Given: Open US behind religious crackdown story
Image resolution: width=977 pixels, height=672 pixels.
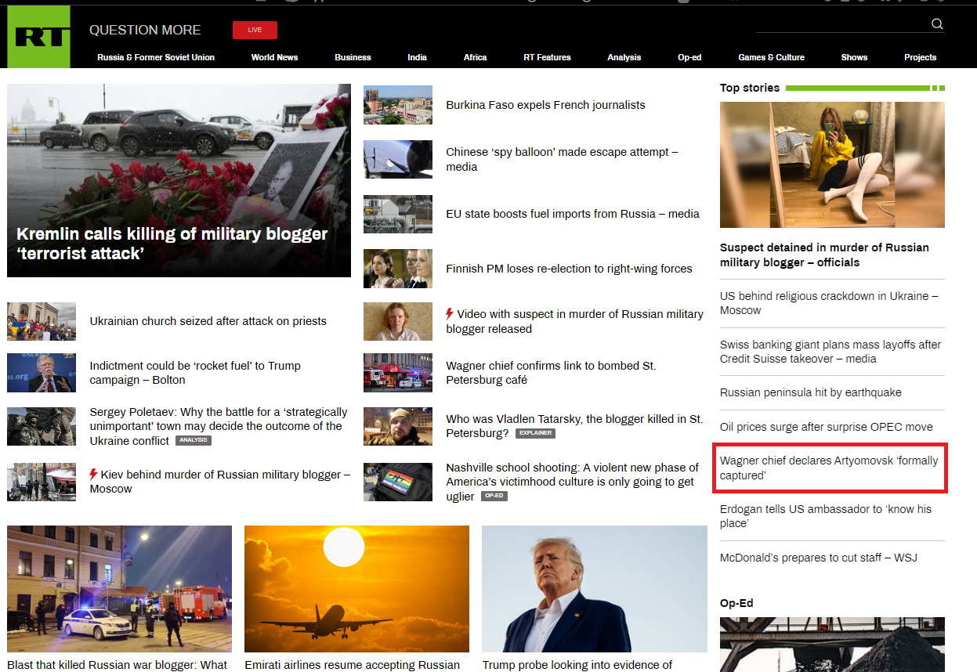Looking at the screenshot, I should [x=829, y=303].
